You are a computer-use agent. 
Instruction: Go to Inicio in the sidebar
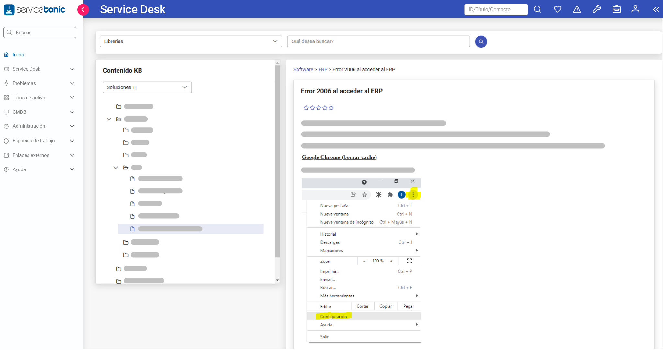[18, 55]
